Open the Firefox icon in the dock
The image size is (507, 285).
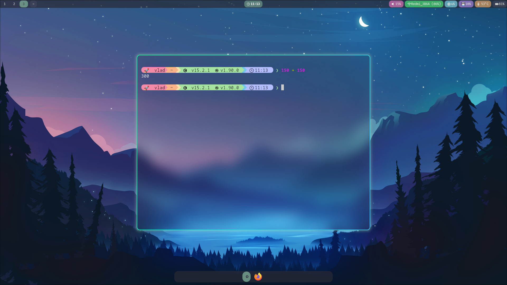pos(258,277)
